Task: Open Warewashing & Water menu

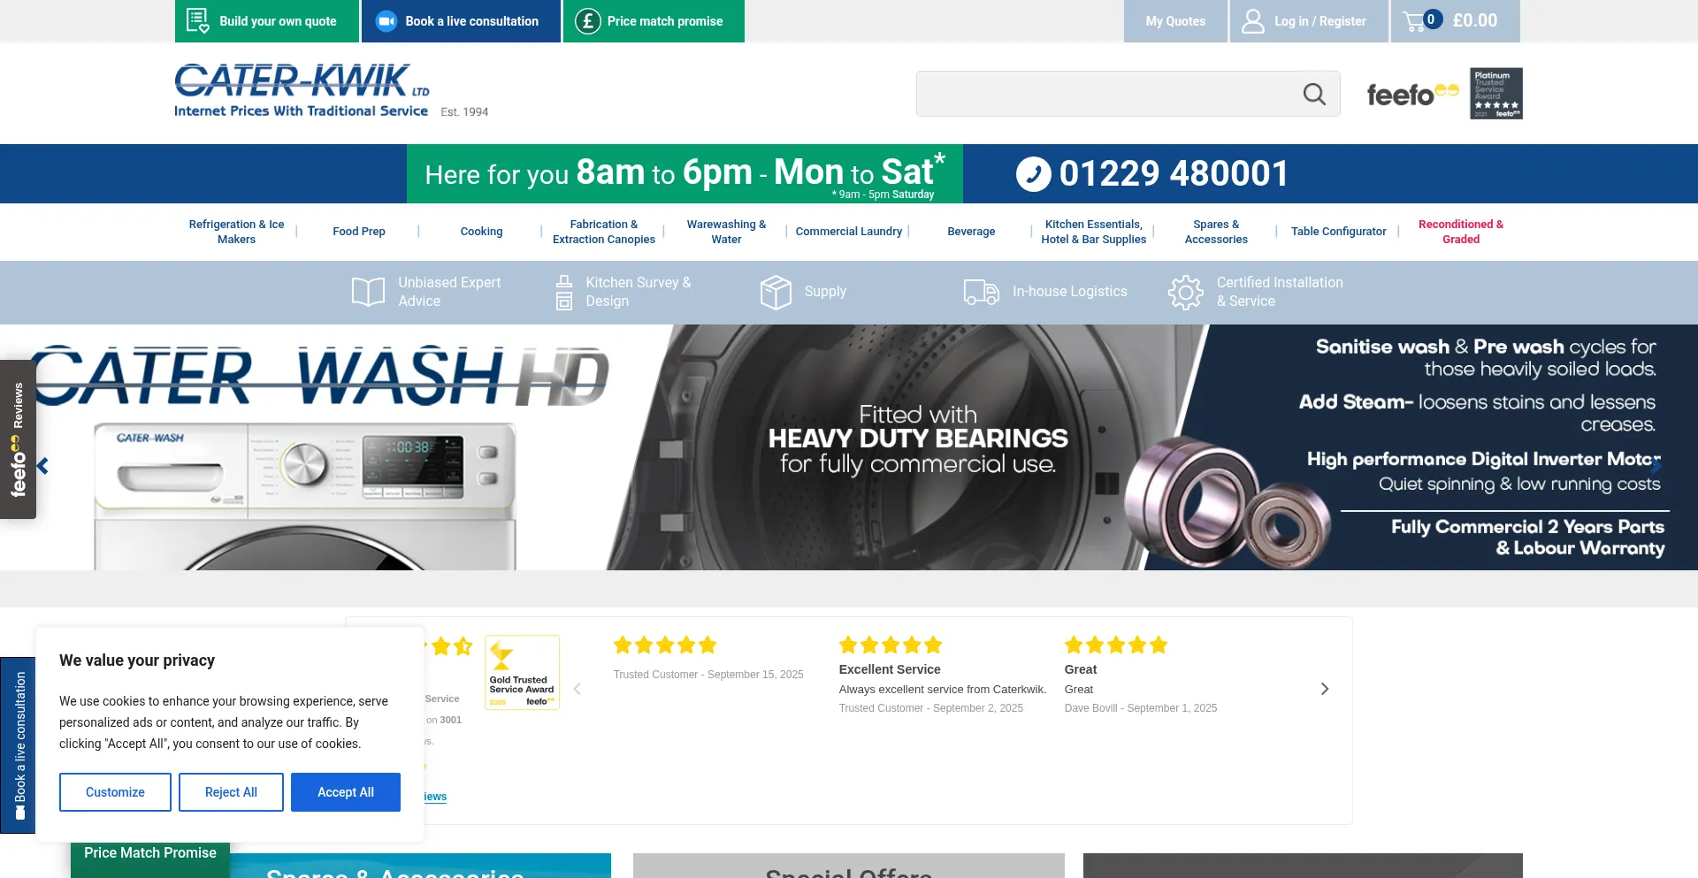Action: [726, 232]
